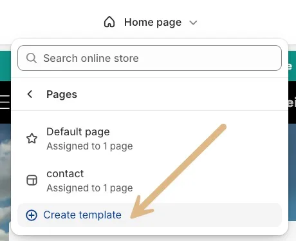Open the Home page template selector title
This screenshot has width=296, height=241.
[153, 23]
